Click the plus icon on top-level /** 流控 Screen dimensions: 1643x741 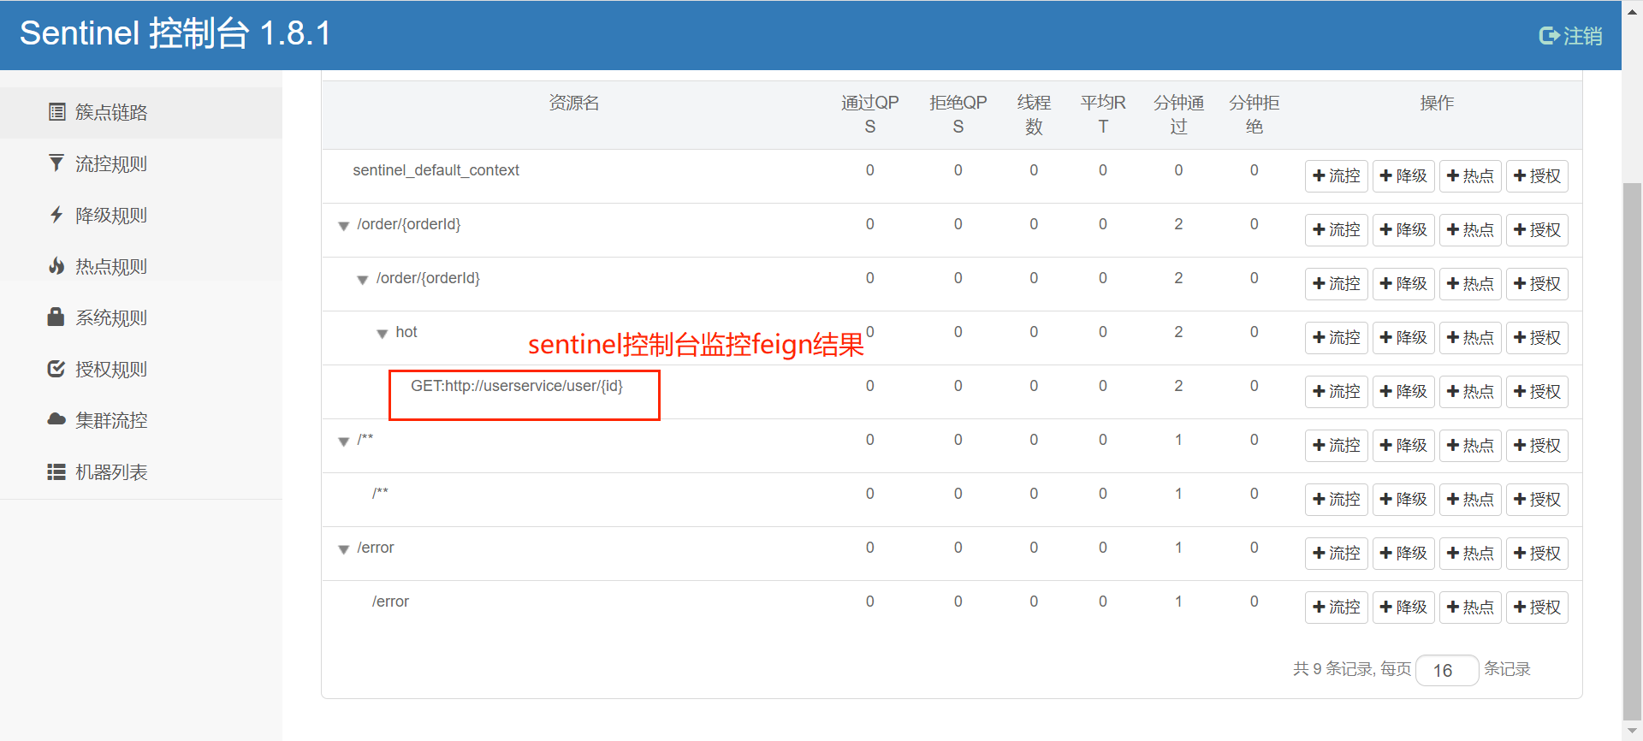point(1319,445)
